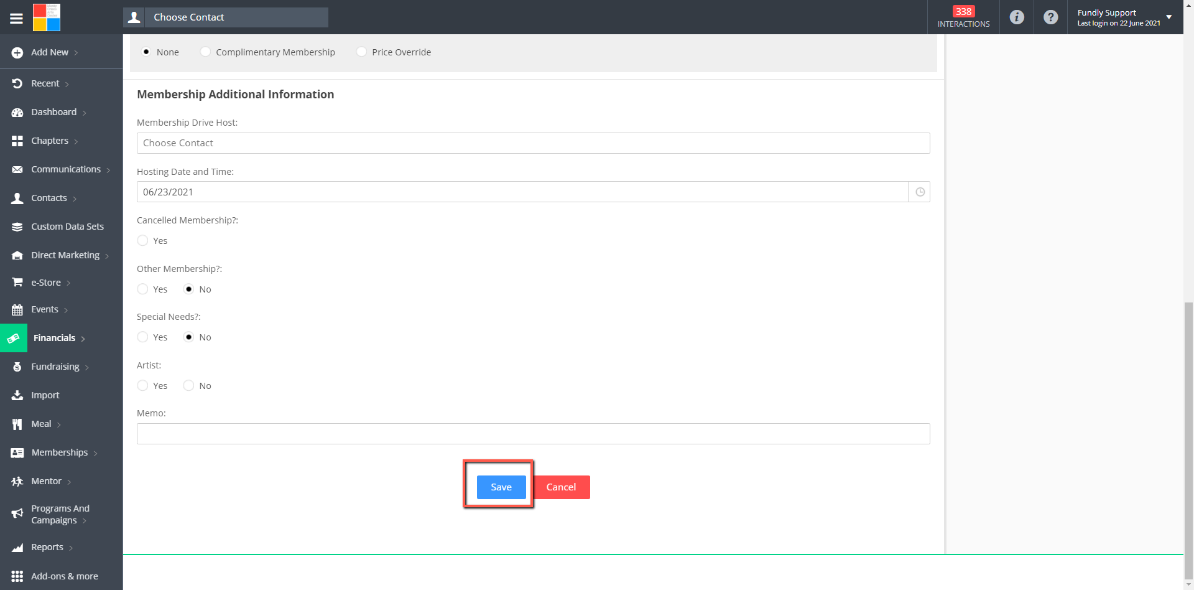Open the 338 Interactions counter
The height and width of the screenshot is (590, 1194).
pyautogui.click(x=963, y=17)
